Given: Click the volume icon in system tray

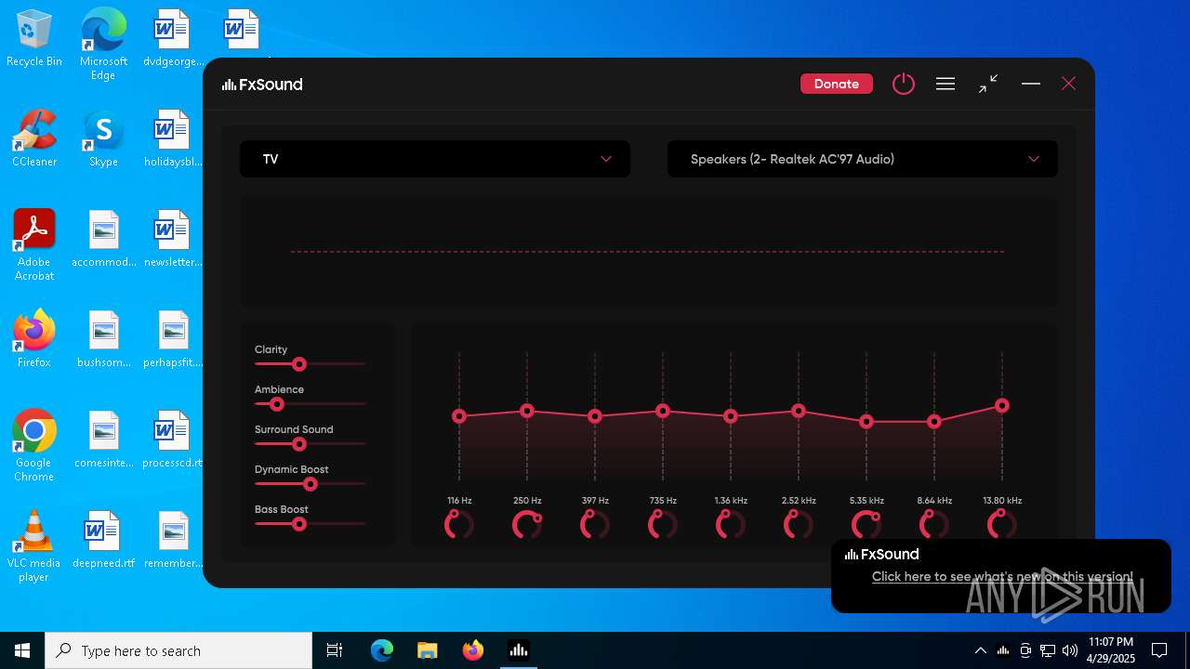Looking at the screenshot, I should (x=1070, y=650).
